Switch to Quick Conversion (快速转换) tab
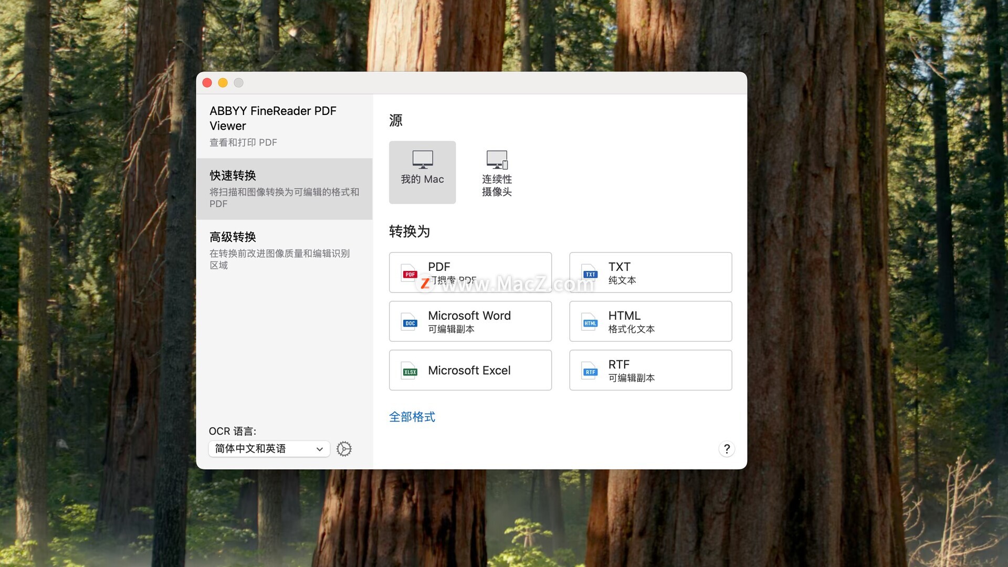 pyautogui.click(x=284, y=189)
